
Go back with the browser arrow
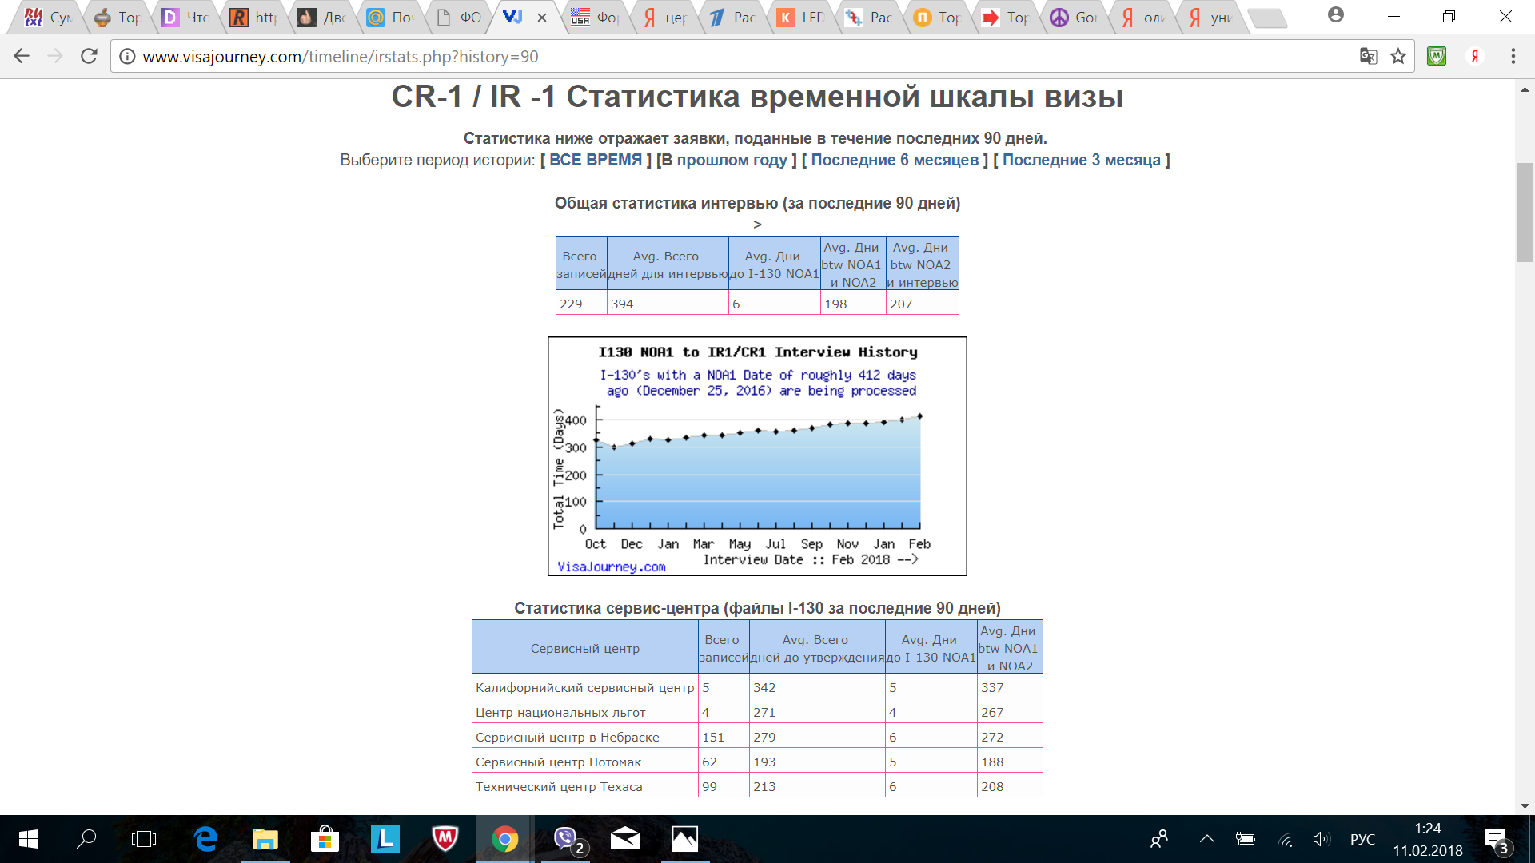click(22, 56)
